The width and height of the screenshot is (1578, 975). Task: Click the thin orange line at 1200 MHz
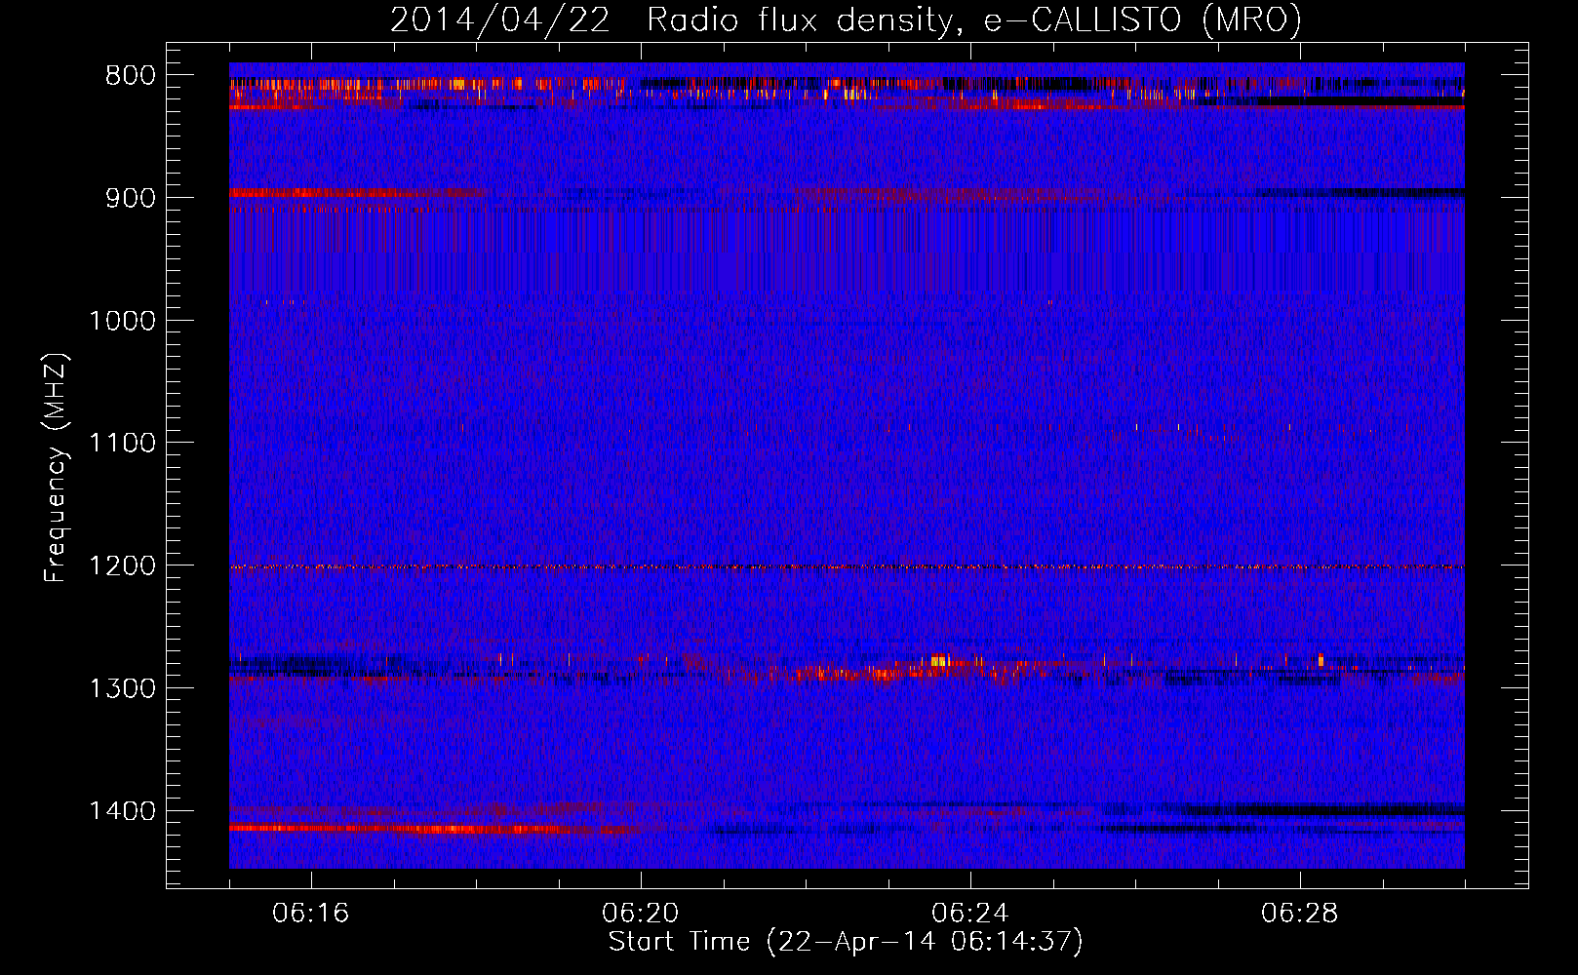(847, 566)
